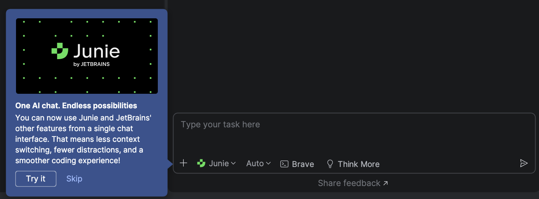Open the Auto model dropdown

[x=255, y=164]
